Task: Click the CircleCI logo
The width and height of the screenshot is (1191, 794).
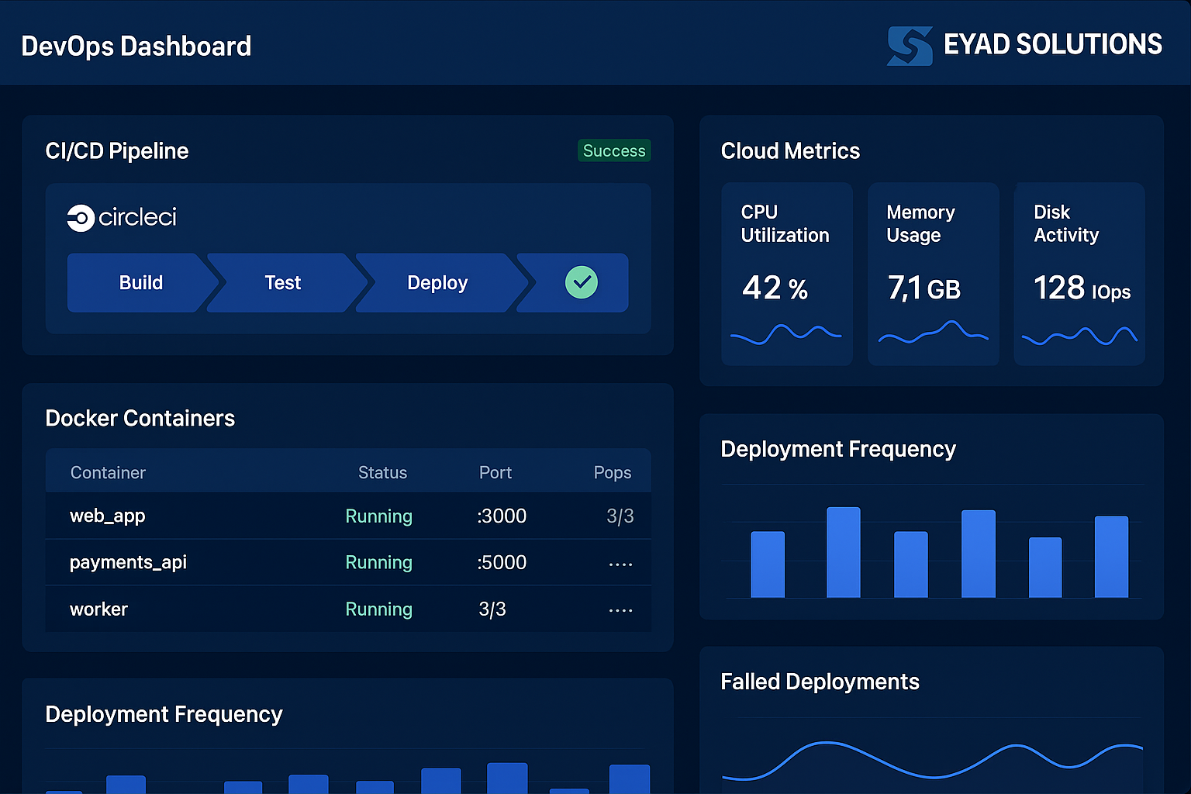Action: [121, 218]
